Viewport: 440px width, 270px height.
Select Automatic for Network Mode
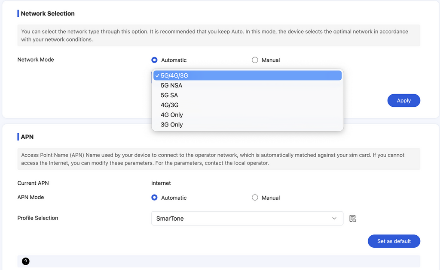coord(155,60)
